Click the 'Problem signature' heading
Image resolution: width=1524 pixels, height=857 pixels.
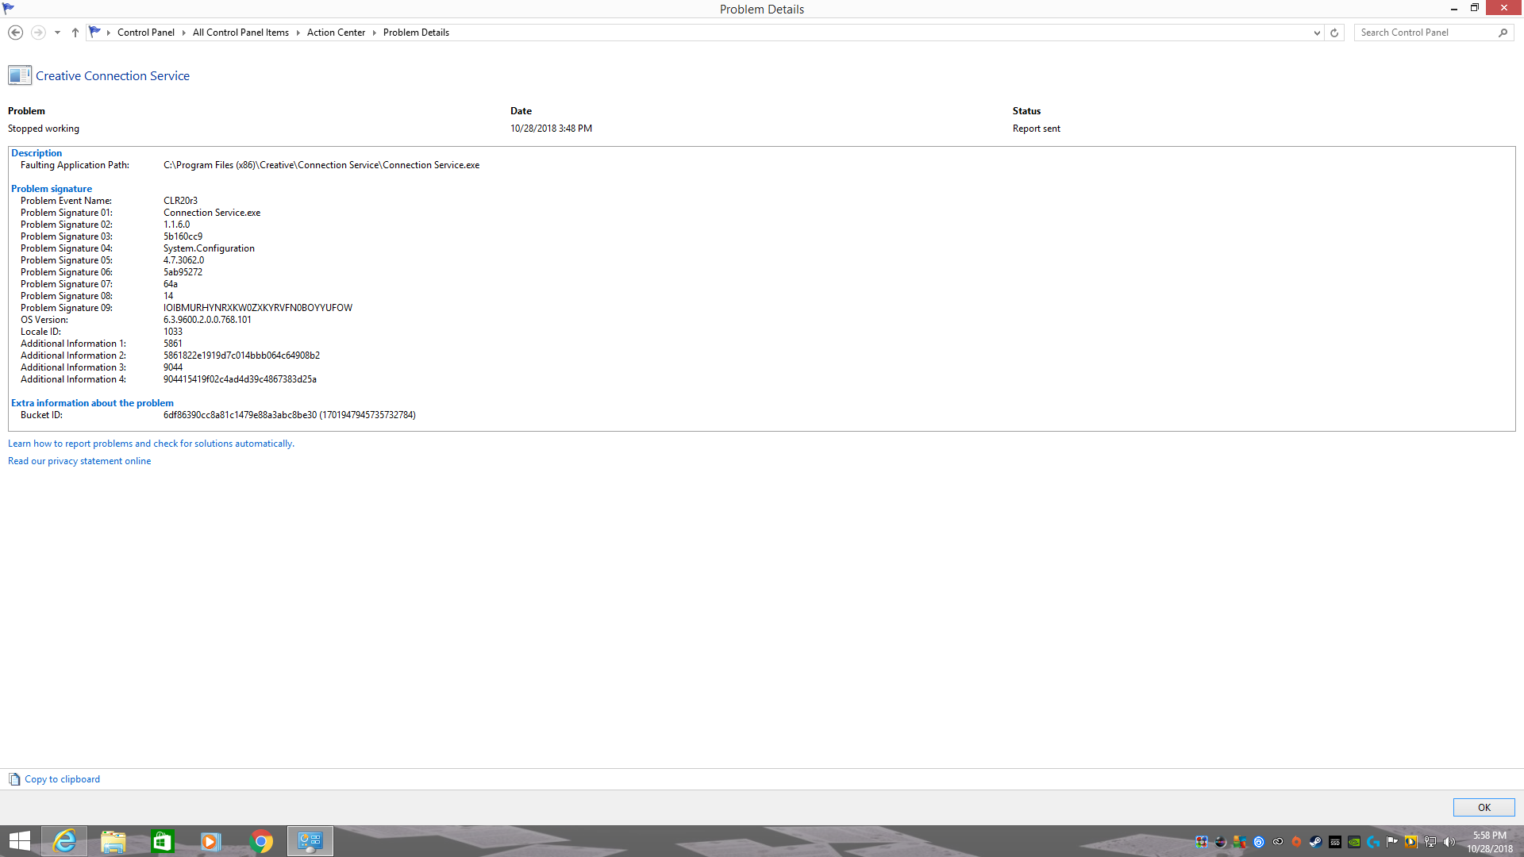coord(52,189)
